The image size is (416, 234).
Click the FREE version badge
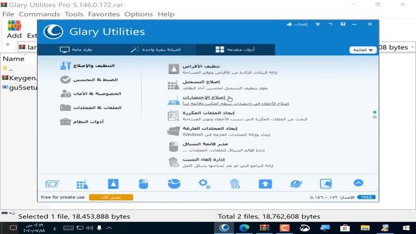pyautogui.click(x=367, y=198)
